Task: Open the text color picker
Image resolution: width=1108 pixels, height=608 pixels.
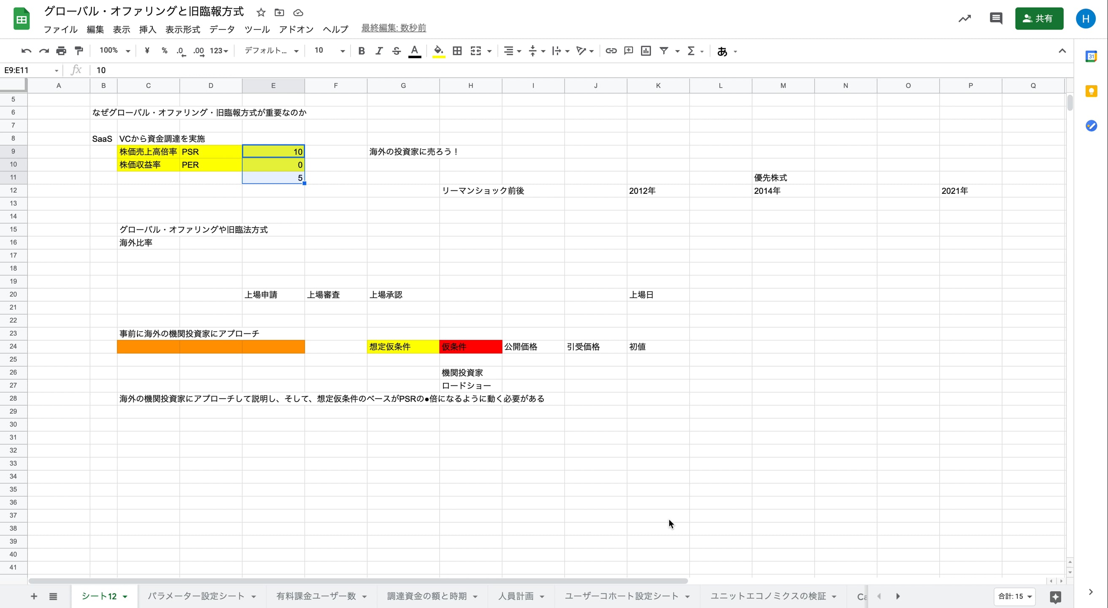Action: coord(414,50)
